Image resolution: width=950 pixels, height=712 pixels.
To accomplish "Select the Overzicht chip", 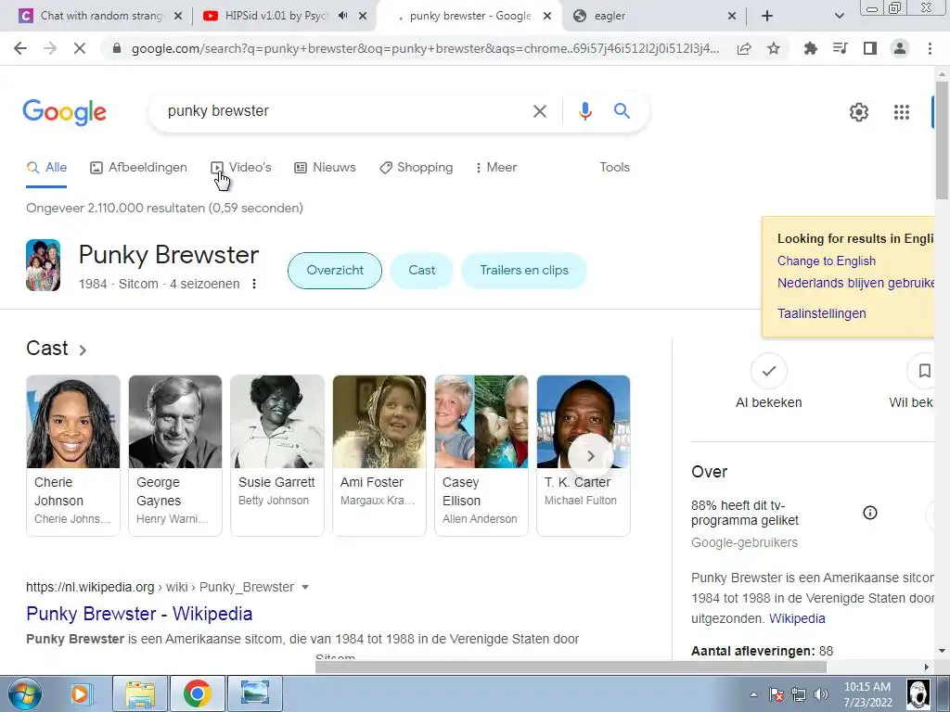I will (335, 271).
